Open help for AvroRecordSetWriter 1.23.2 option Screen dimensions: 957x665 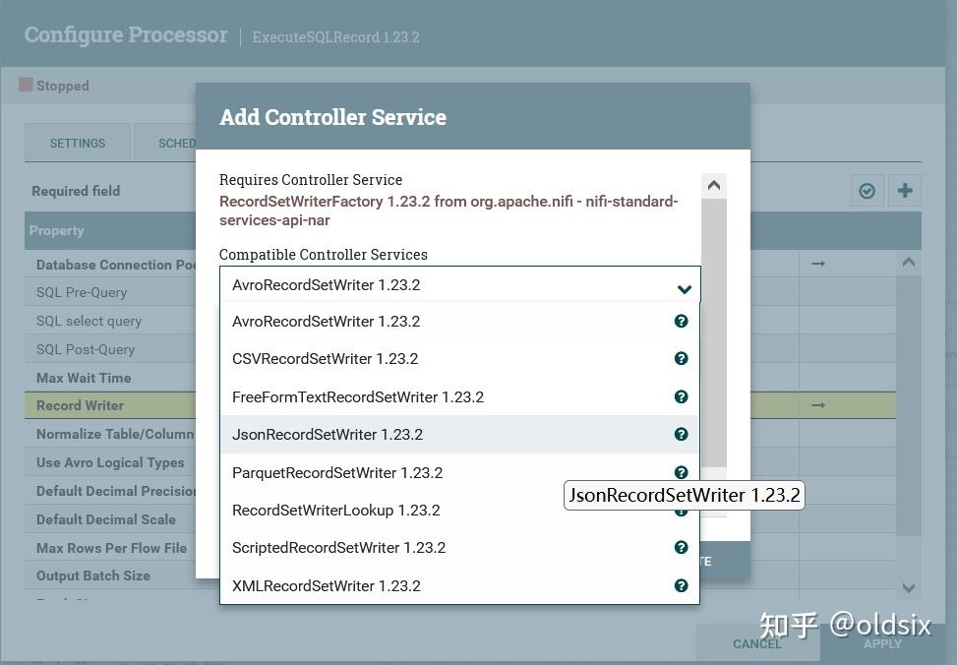coord(682,322)
